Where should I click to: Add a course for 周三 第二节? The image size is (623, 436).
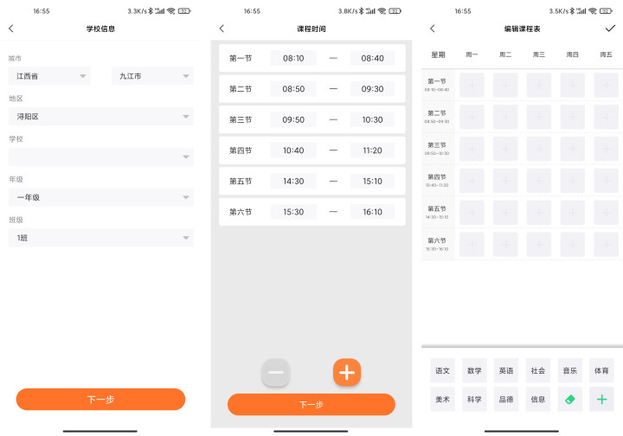pyautogui.click(x=539, y=117)
